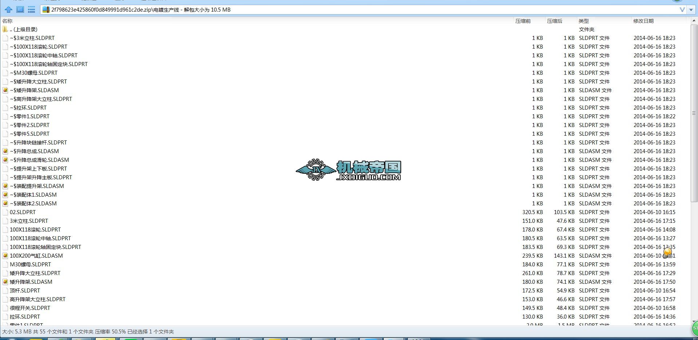698x340 pixels.
Task: Go up one directory with the arrow icon
Action: tap(8, 9)
